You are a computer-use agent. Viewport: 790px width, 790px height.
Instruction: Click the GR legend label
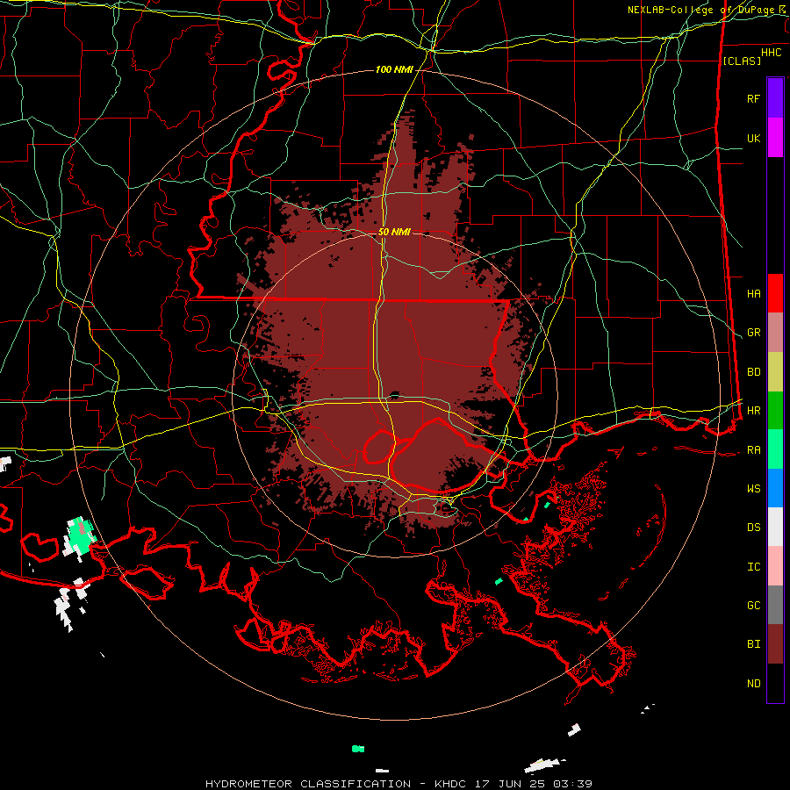click(x=753, y=333)
